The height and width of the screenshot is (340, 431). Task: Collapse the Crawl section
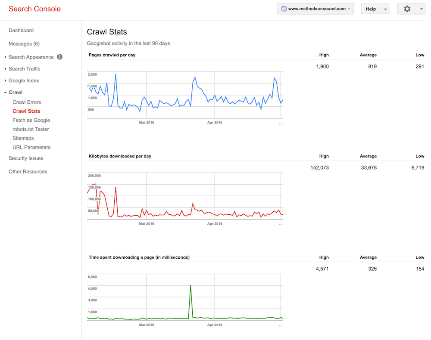coord(16,92)
